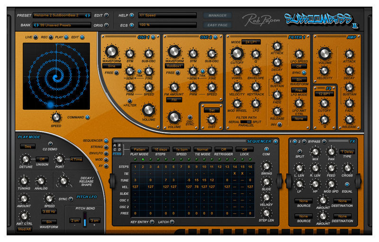379x242 pixels.
Task: Click the Orig LED button
Action: coord(106,25)
